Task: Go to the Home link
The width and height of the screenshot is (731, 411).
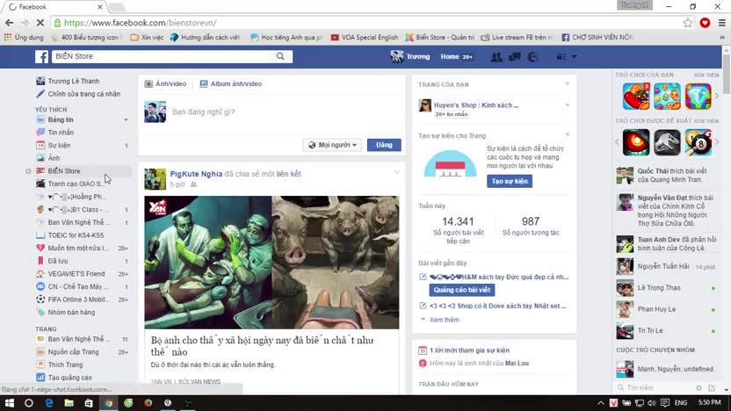Action: (450, 56)
